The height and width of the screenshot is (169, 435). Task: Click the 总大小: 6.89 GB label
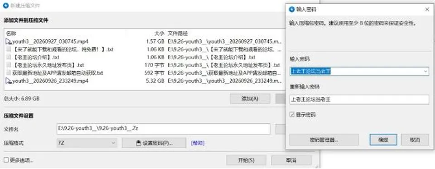pos(21,98)
